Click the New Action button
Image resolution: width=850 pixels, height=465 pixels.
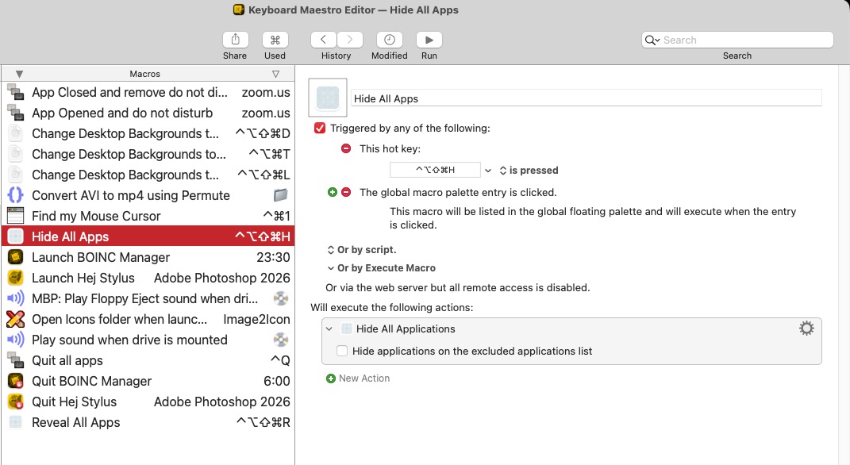[x=358, y=379]
